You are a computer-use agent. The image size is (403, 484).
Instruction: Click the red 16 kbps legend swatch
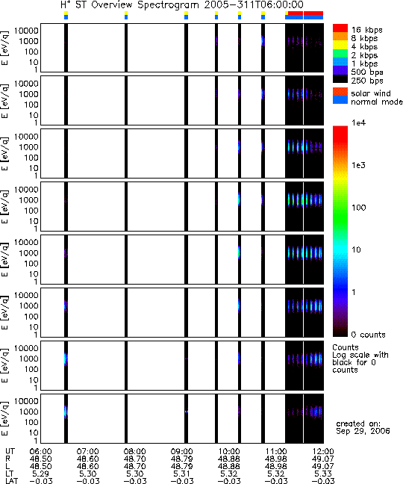point(340,28)
